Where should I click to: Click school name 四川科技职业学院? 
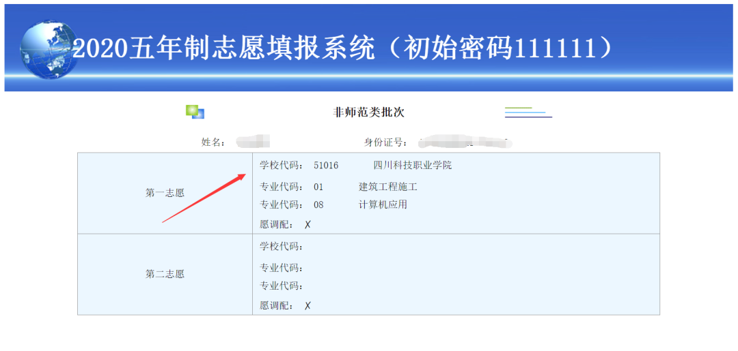pyautogui.click(x=412, y=166)
